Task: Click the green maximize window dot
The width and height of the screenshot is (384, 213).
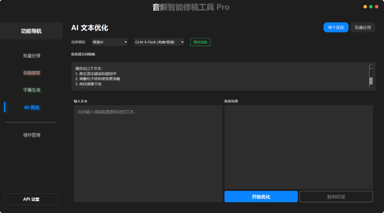Action: [x=371, y=7]
